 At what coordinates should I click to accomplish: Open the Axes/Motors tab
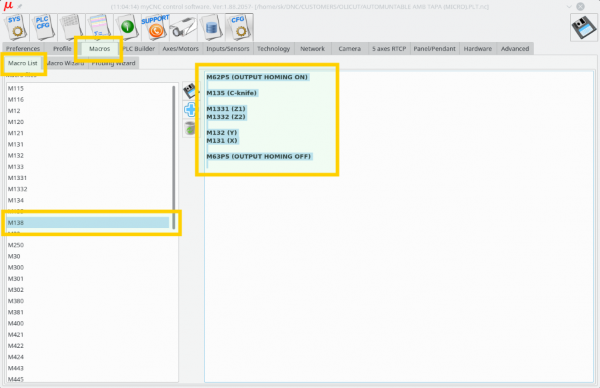pyautogui.click(x=181, y=49)
